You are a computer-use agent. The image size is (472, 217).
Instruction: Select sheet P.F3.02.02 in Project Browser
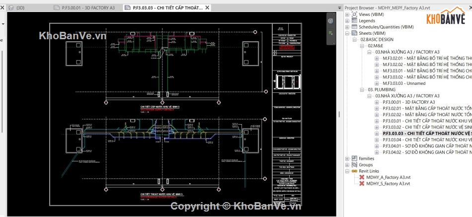click(x=427, y=115)
